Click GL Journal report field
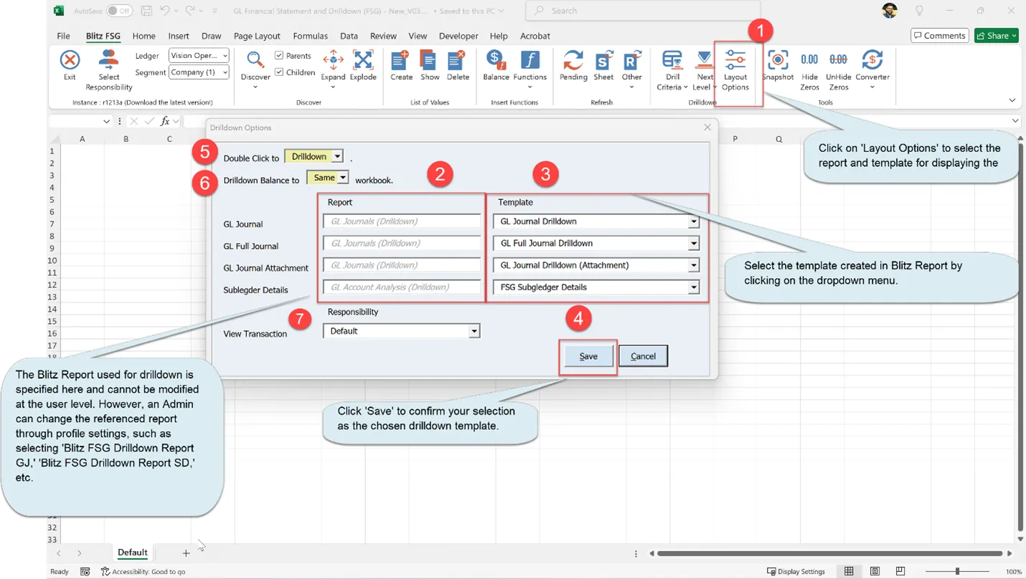This screenshot has width=1026, height=579. point(403,222)
